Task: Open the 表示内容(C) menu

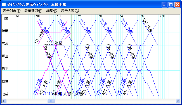Action: (70, 11)
